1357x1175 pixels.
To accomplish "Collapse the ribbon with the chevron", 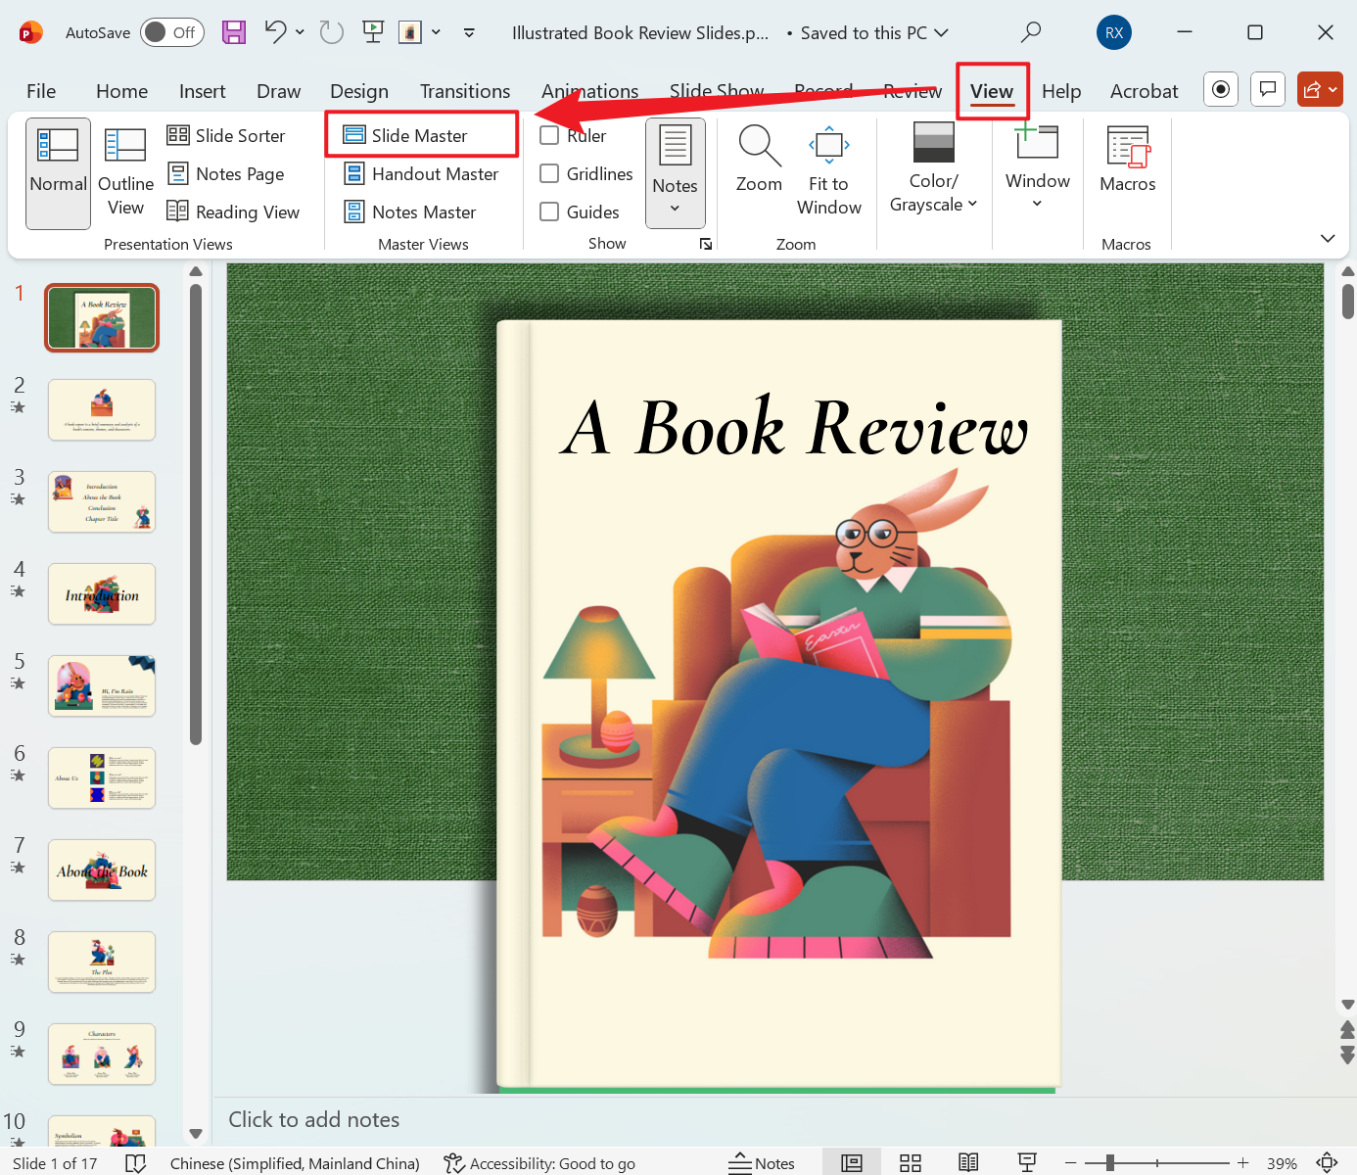I will [1328, 238].
